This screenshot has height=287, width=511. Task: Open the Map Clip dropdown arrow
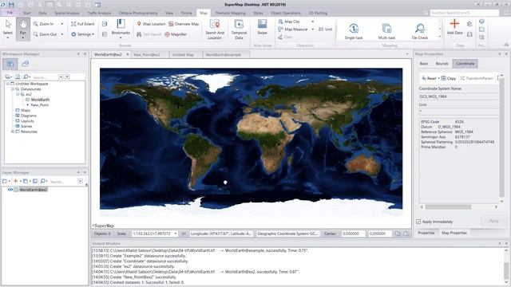(x=313, y=22)
